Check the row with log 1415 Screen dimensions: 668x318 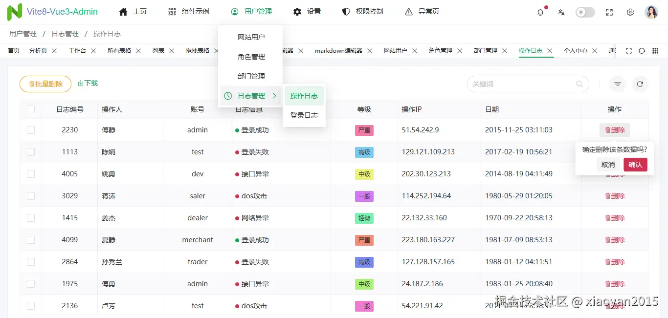pyautogui.click(x=31, y=218)
